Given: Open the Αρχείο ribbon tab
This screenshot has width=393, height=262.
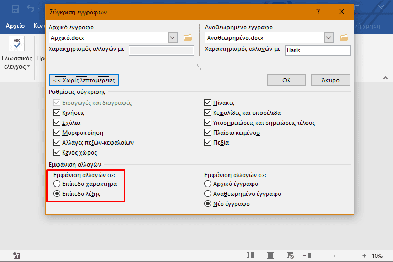Looking at the screenshot, I should point(15,25).
